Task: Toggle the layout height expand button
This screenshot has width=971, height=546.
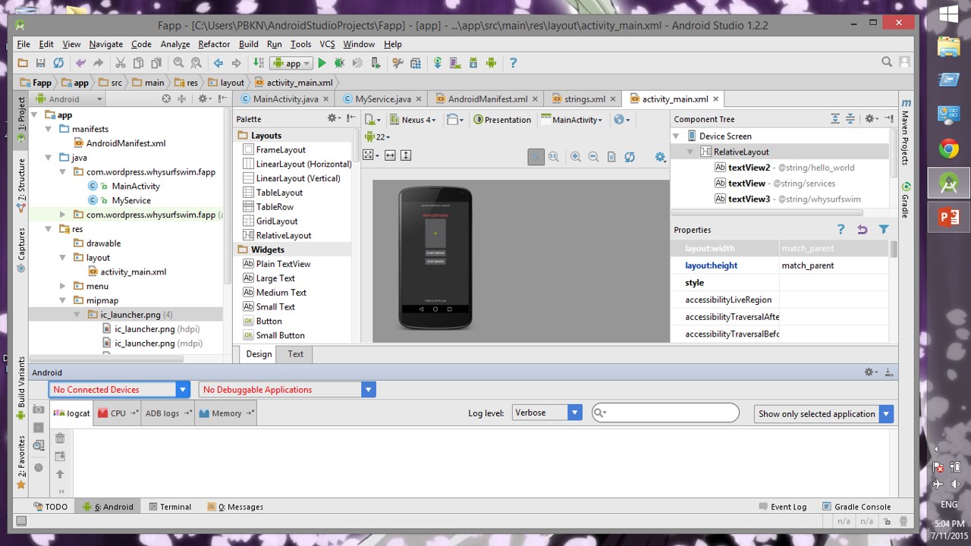Action: coord(406,155)
